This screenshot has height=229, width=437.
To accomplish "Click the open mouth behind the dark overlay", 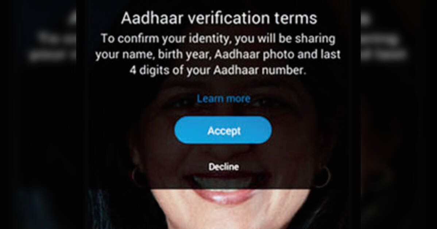I will [223, 181].
